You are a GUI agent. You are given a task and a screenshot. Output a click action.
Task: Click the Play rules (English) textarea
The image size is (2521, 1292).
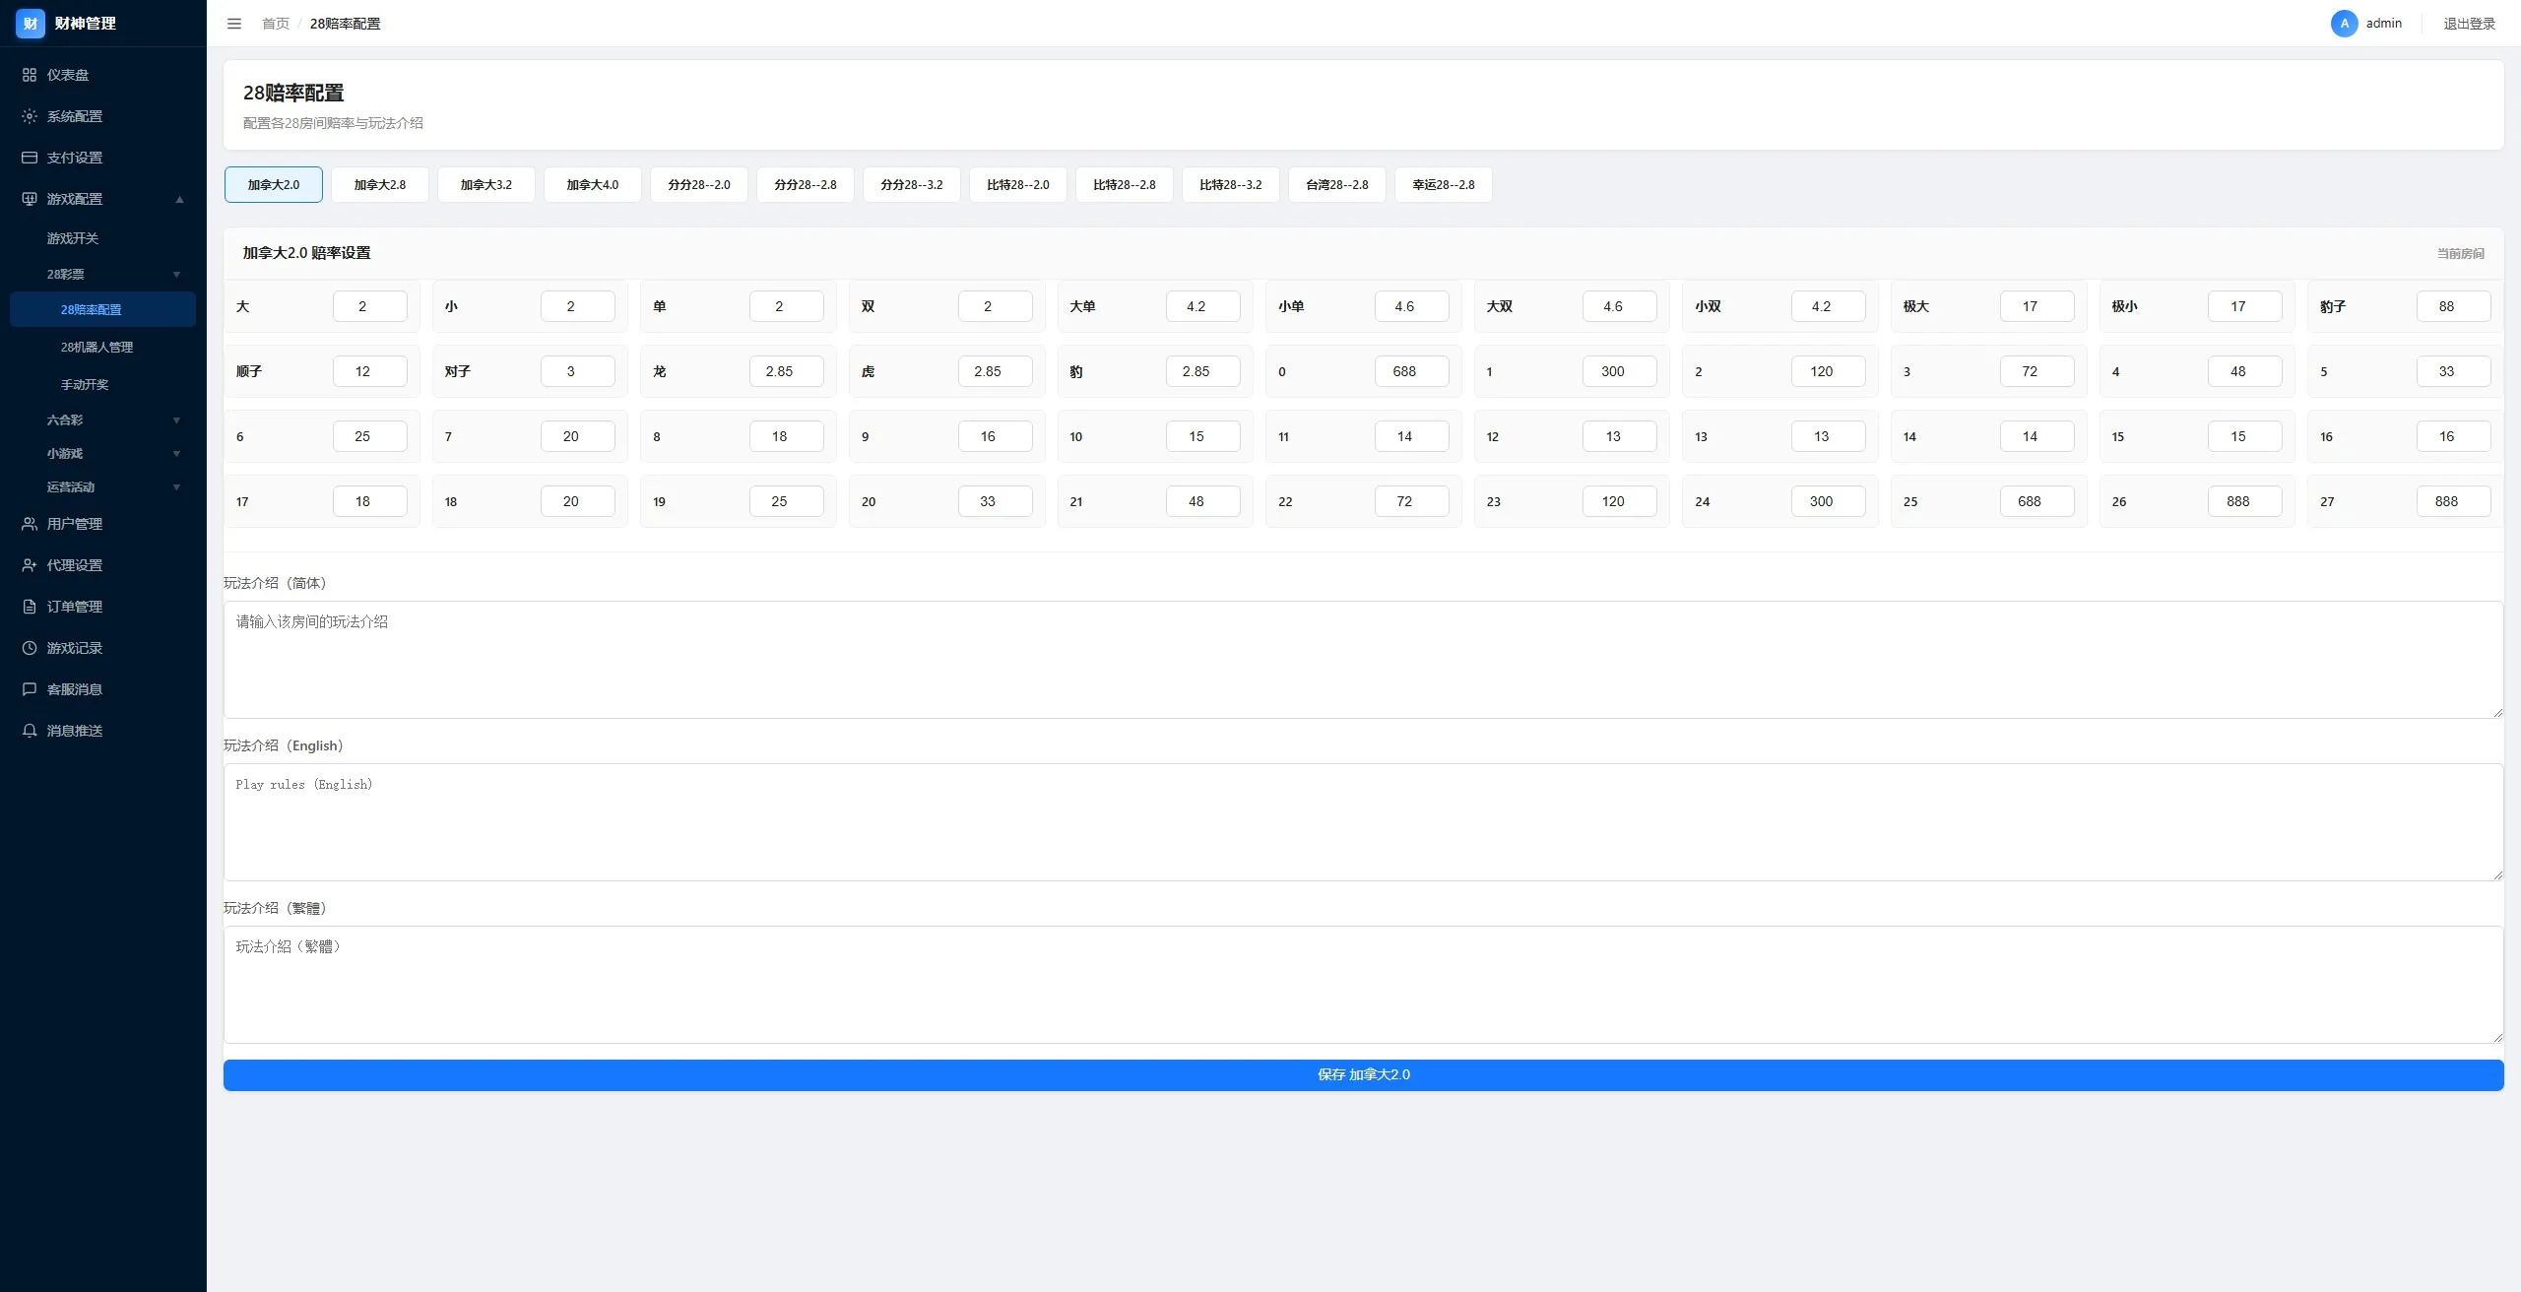point(1364,822)
